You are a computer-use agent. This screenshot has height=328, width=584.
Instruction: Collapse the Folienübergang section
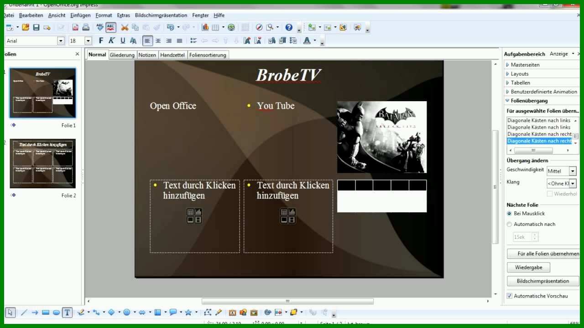pyautogui.click(x=529, y=101)
